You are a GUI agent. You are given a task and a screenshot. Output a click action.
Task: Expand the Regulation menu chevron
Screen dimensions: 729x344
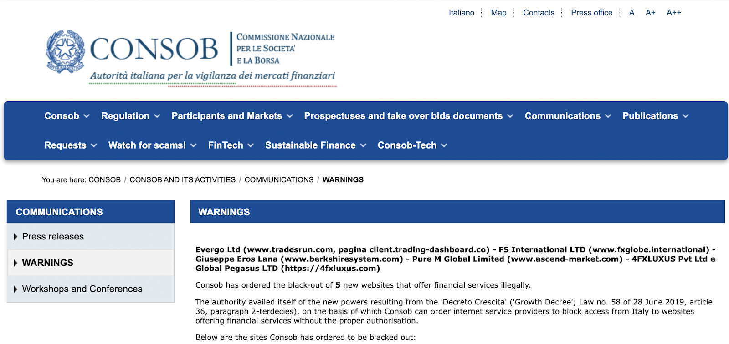(157, 116)
